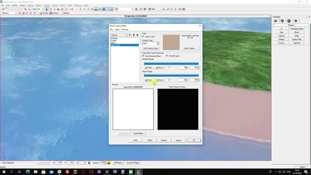
Task: Click the red X delete icon in second toolbar
Action: tap(27, 13)
